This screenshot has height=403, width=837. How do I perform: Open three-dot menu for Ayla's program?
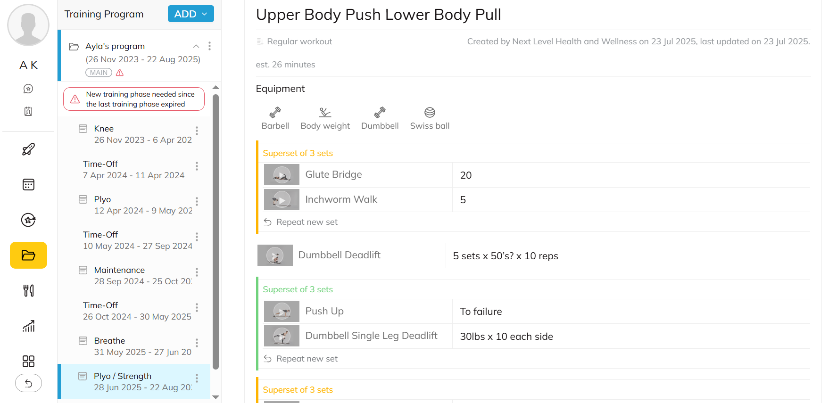[209, 46]
